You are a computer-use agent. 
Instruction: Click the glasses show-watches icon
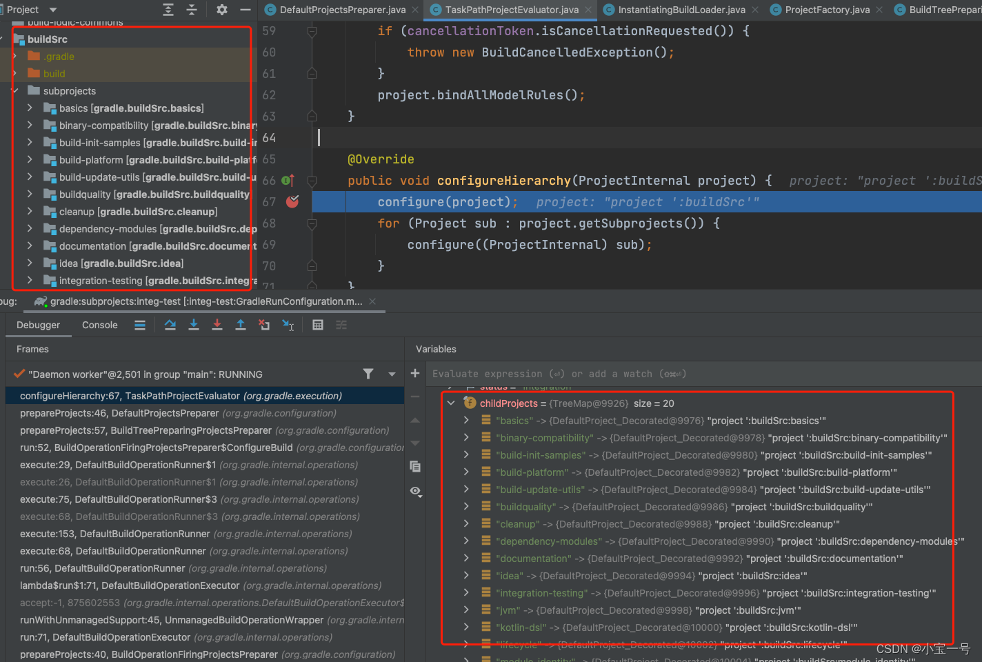[415, 491]
